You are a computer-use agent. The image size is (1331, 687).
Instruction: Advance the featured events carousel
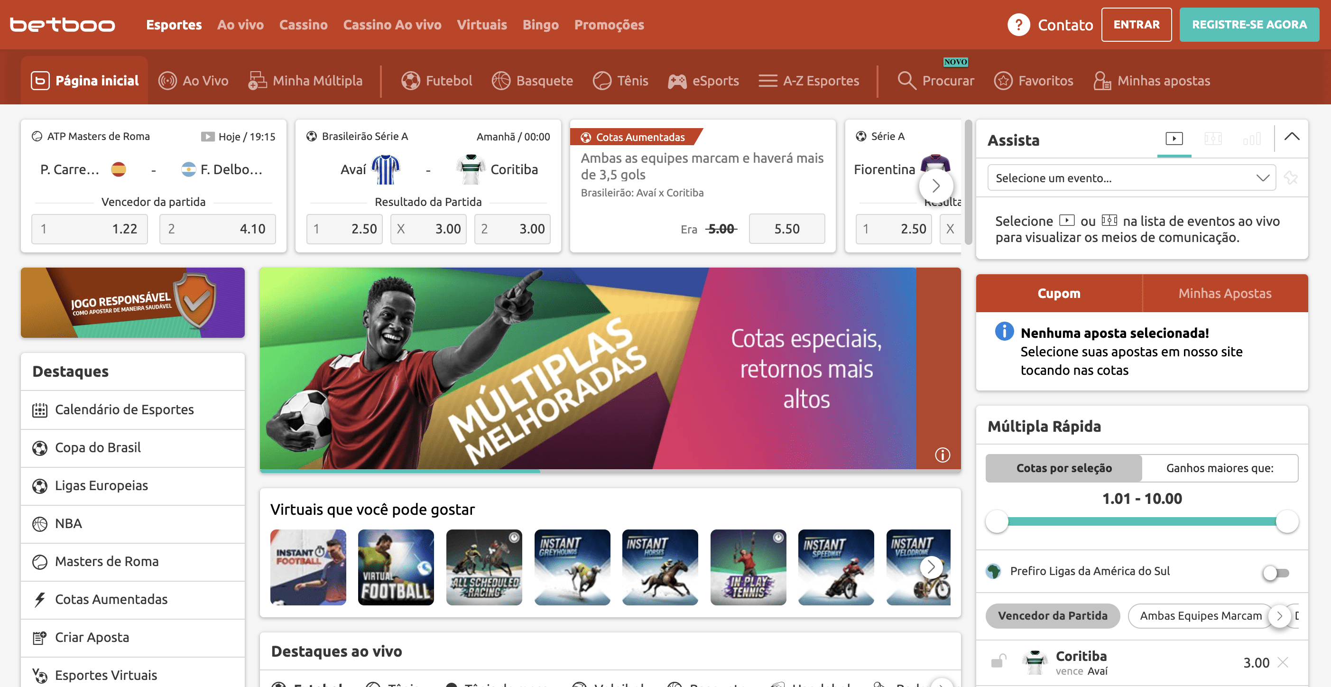click(x=936, y=186)
